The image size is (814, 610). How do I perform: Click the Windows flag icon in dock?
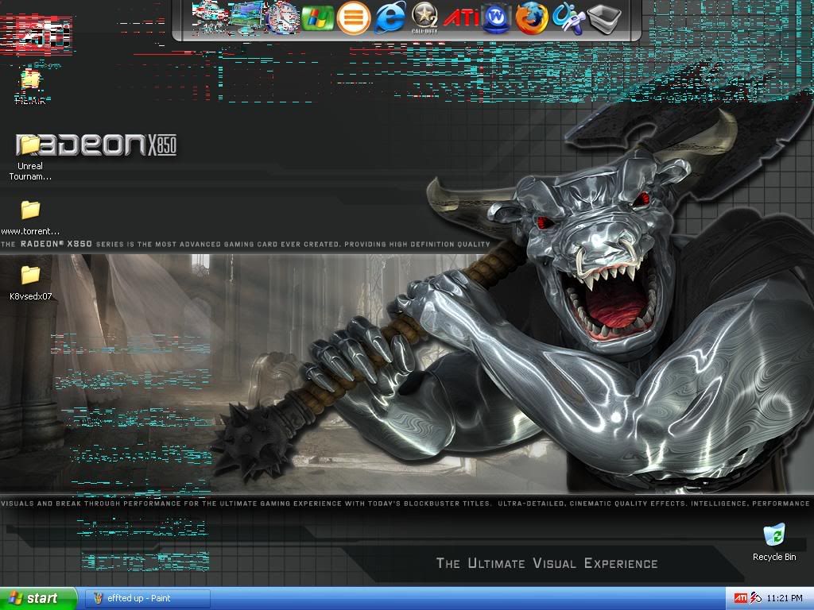[x=318, y=17]
